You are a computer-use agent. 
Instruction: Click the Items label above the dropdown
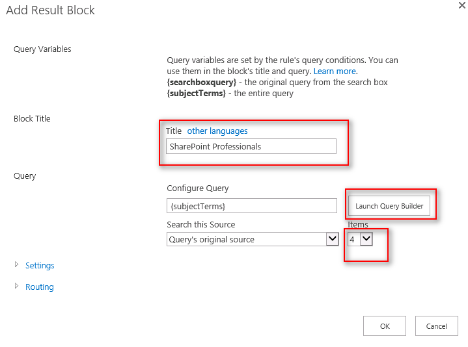[x=358, y=225]
